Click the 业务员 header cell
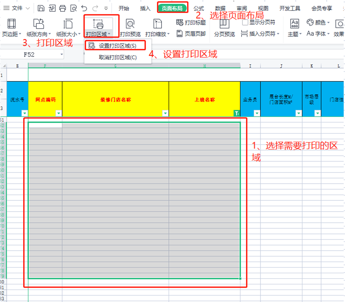This screenshot has width=345, height=302. point(250,99)
